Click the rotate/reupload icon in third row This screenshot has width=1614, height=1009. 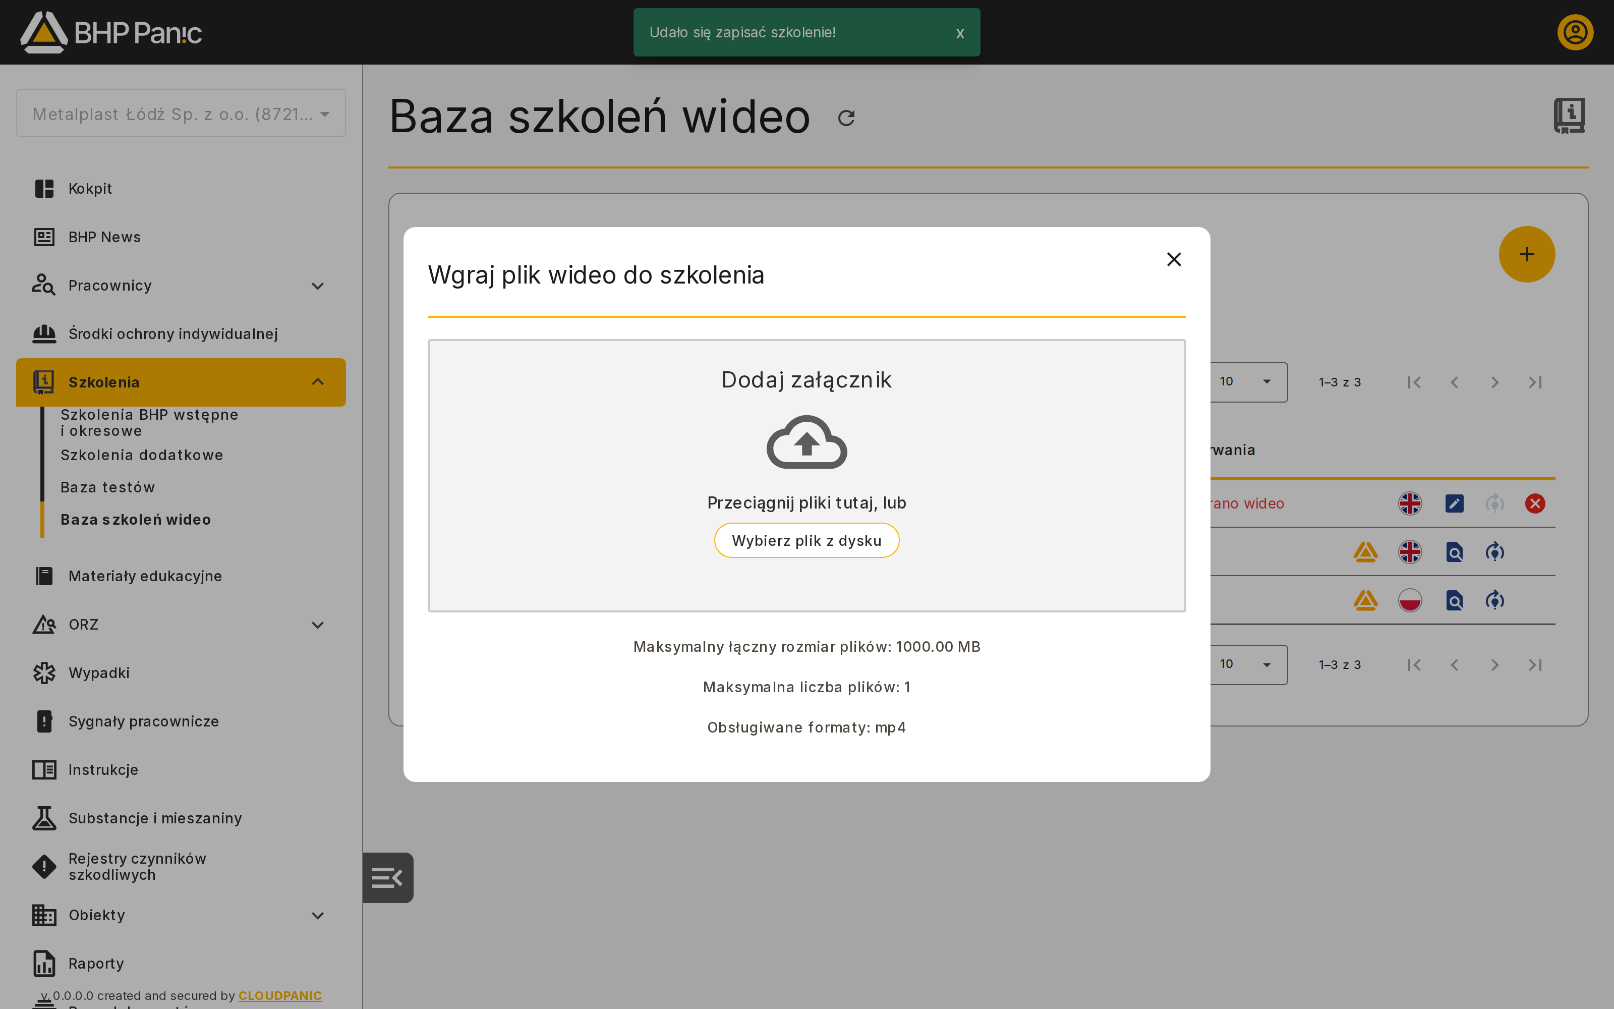point(1494,600)
